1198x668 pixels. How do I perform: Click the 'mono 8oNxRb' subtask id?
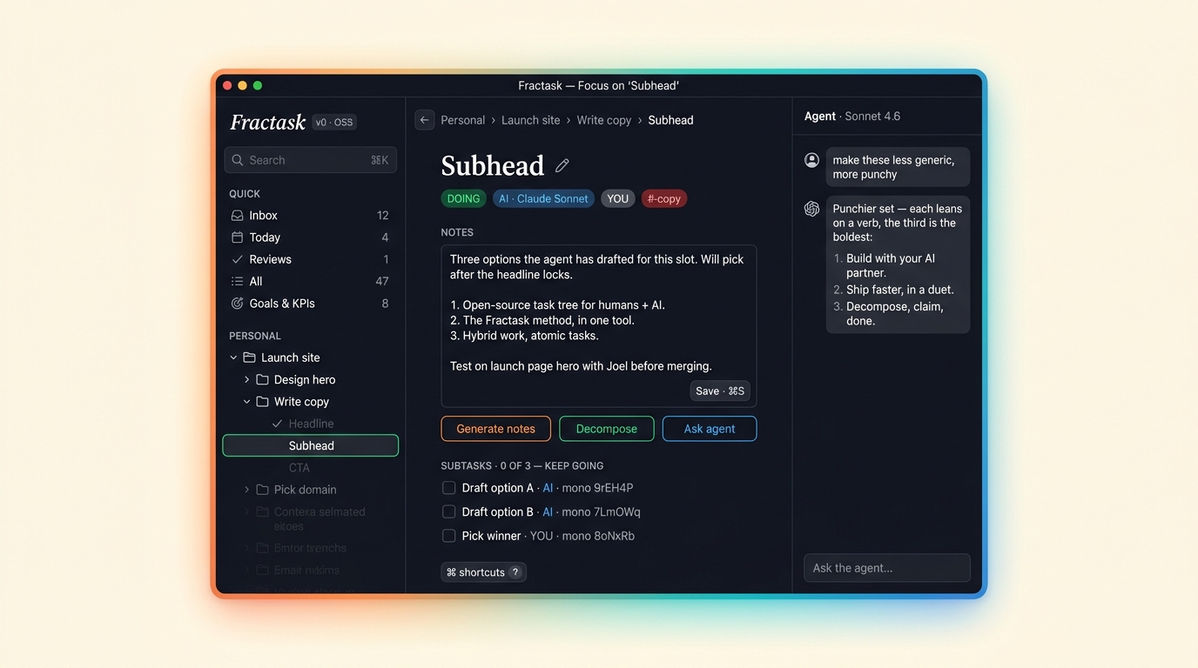pyautogui.click(x=598, y=536)
